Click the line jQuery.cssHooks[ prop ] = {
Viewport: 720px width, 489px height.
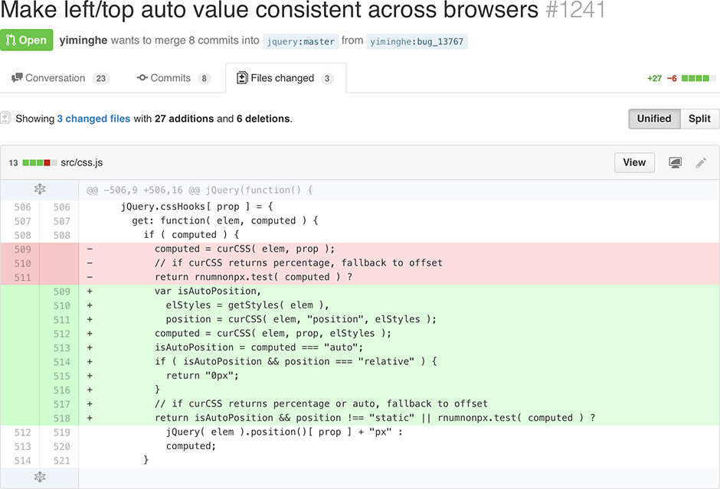click(x=197, y=207)
